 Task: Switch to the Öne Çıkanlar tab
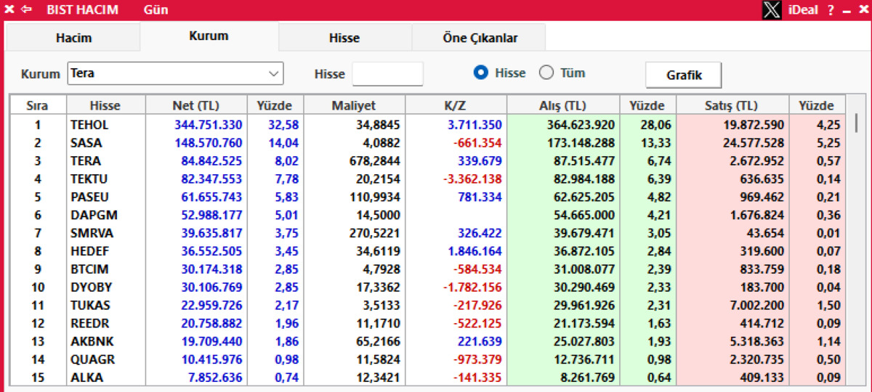click(x=480, y=38)
